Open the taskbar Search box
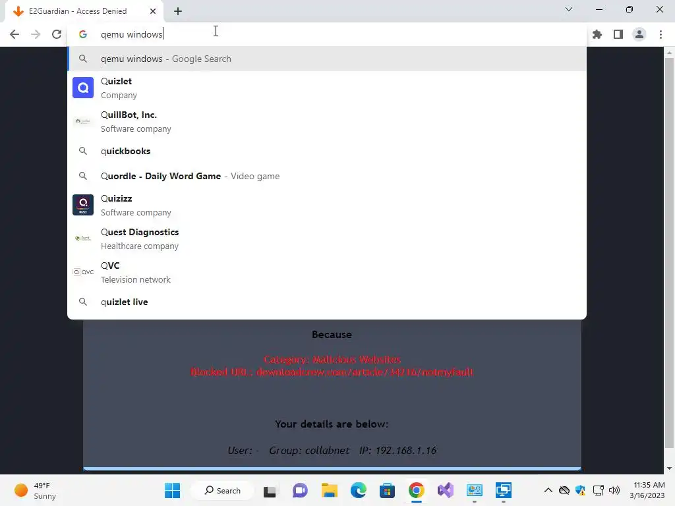 (x=223, y=490)
